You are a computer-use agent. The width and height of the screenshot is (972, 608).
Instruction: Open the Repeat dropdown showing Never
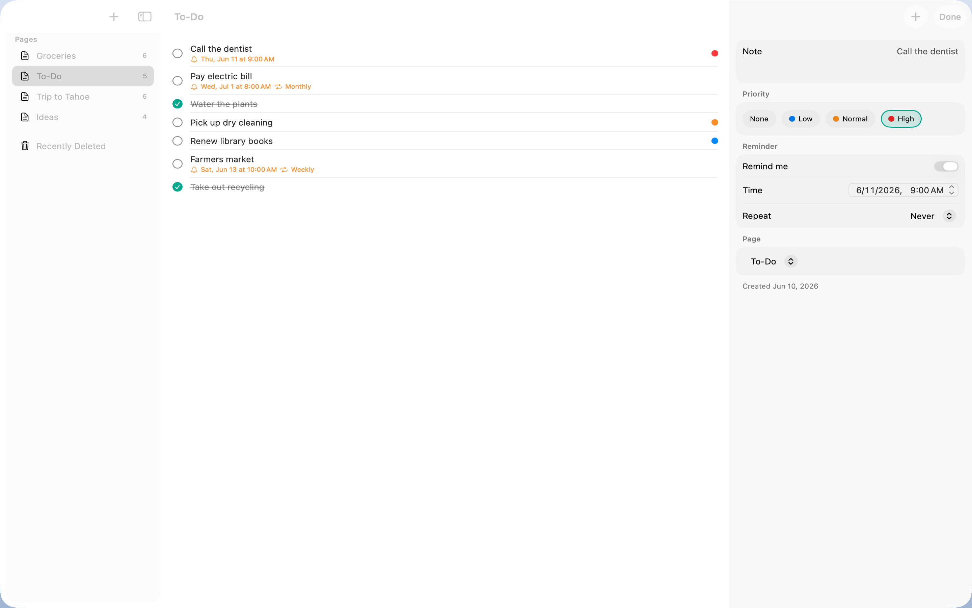tap(933, 216)
